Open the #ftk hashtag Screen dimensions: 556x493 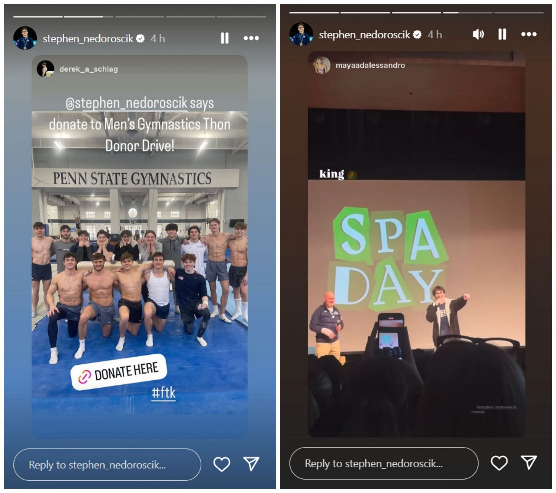coord(164,393)
